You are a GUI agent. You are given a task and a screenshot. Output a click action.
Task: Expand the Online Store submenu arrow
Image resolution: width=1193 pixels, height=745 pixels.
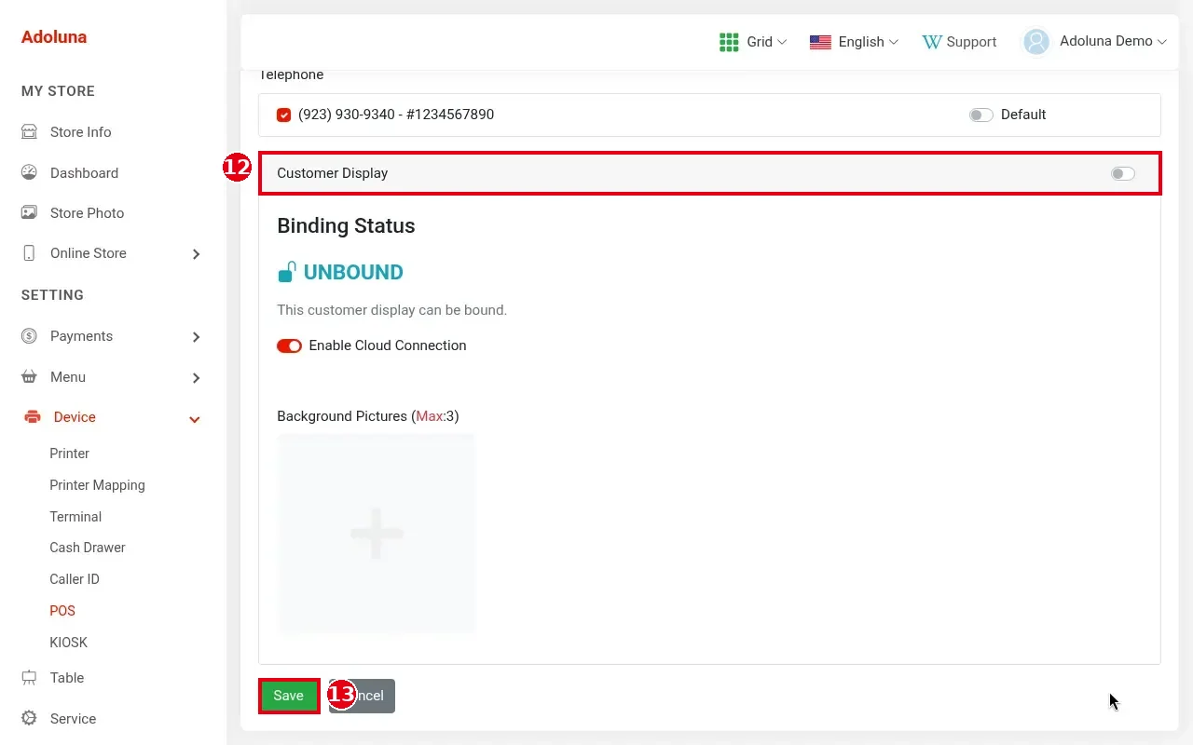(x=196, y=254)
